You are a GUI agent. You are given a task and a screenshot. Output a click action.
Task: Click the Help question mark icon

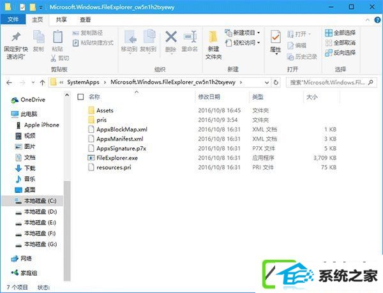point(377,20)
